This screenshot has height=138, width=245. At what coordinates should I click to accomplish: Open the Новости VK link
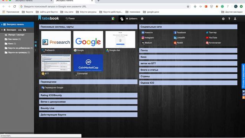147,33
